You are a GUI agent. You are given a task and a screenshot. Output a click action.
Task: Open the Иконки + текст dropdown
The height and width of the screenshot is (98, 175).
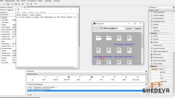tap(162, 10)
